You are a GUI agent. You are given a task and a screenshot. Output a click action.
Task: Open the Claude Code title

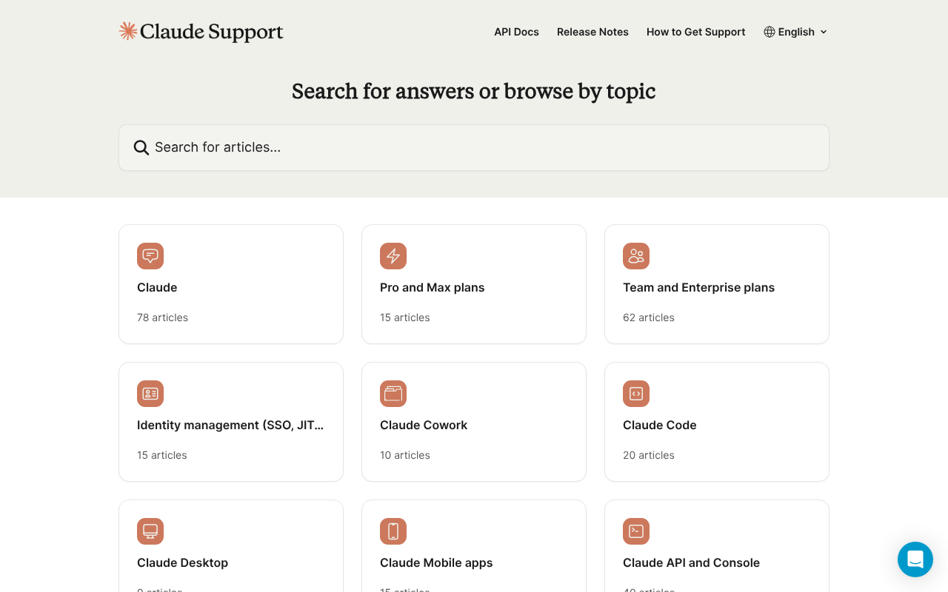coord(660,425)
